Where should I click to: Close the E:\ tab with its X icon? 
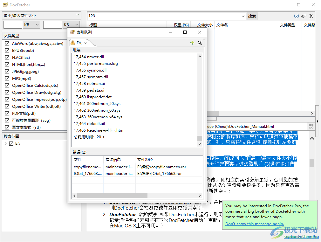pos(85,43)
